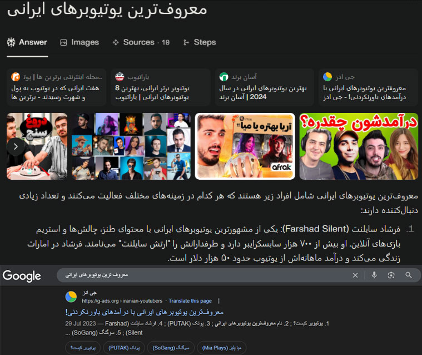Image resolution: width=422 pixels, height=355 pixels.
Task: Click Translate this page link
Action: (x=190, y=301)
